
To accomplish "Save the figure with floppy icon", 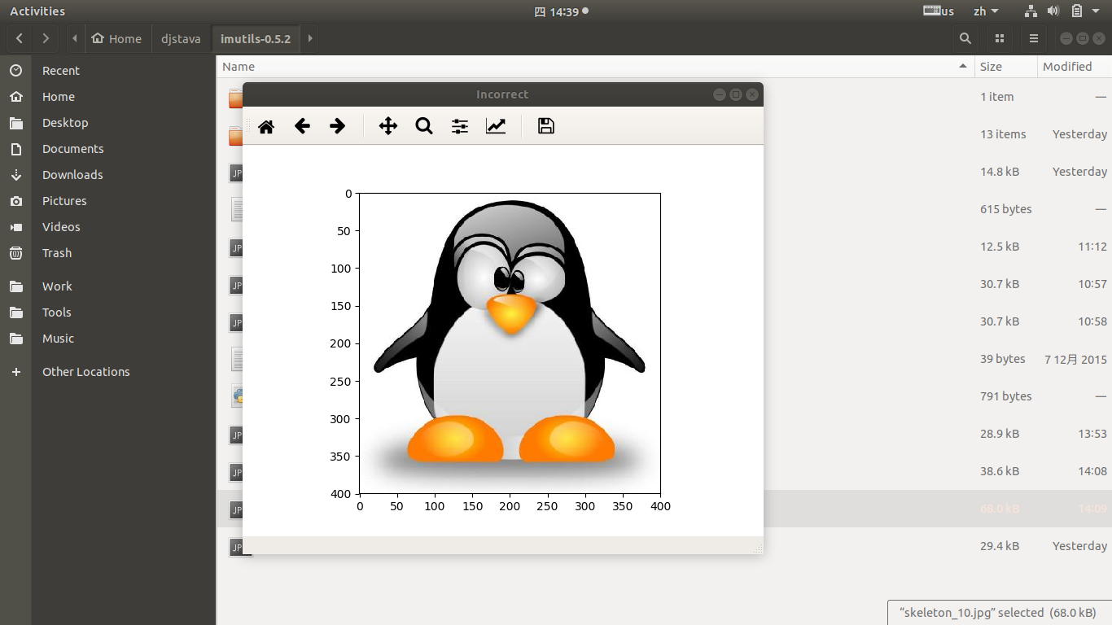I will (x=546, y=126).
